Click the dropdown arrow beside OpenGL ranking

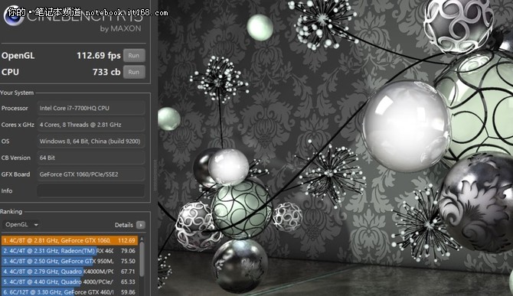36,225
